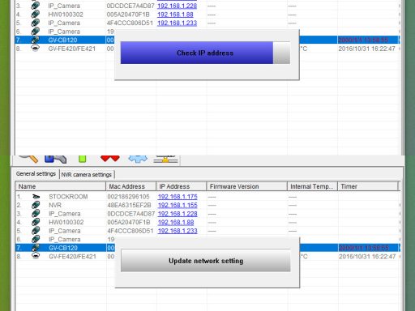Select GV-FE420/FE421 name in upper list

click(x=72, y=49)
